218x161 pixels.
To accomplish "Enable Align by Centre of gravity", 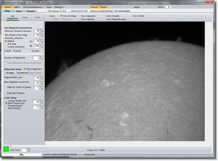I will point(5,87).
